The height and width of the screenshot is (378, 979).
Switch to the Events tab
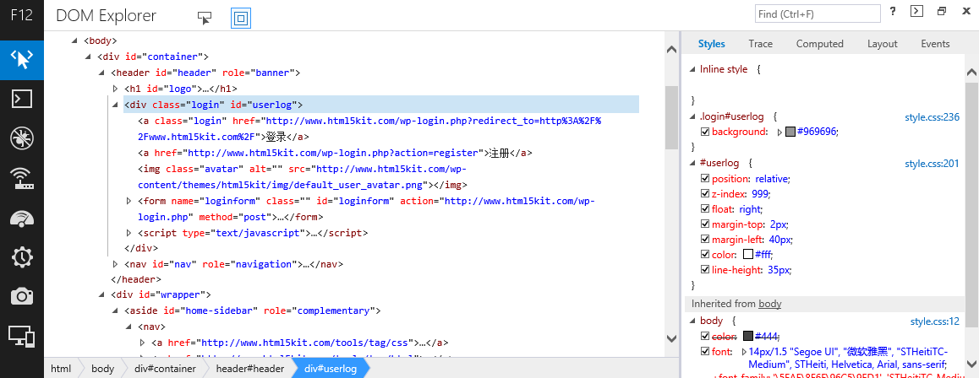(x=935, y=44)
